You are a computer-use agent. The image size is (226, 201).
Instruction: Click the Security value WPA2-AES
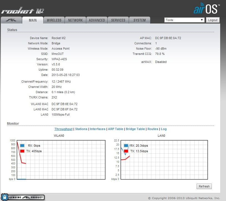59,59
